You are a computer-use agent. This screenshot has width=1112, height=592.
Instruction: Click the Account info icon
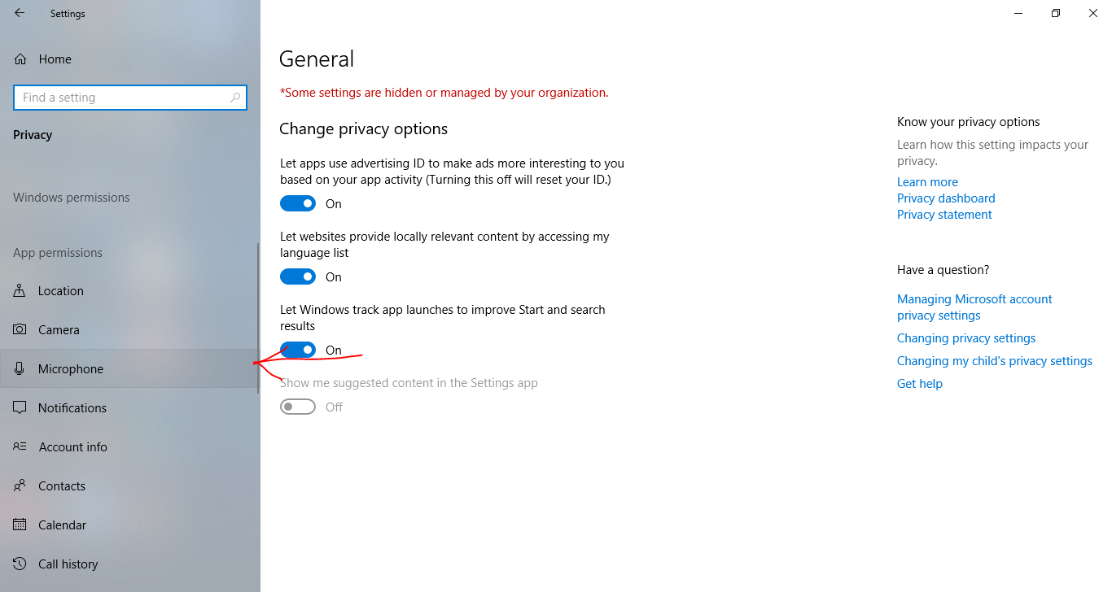coord(20,447)
